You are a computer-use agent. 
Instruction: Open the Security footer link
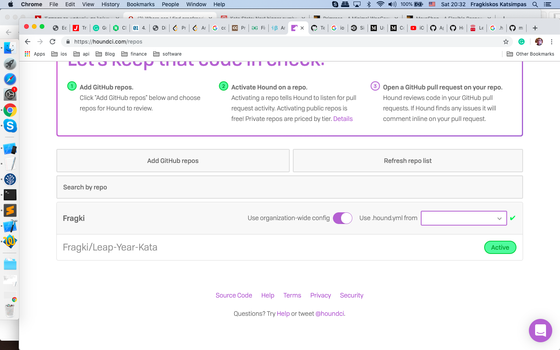point(352,296)
